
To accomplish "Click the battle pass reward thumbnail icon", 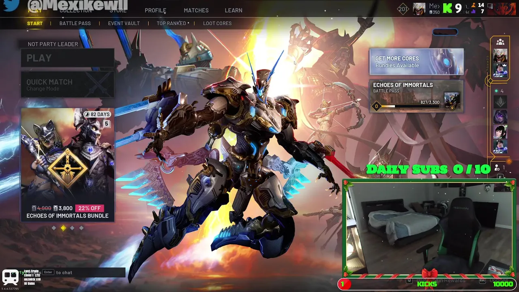I will click(452, 101).
